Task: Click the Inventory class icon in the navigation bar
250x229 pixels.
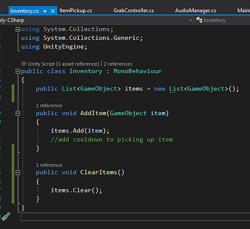Action: [x=199, y=20]
